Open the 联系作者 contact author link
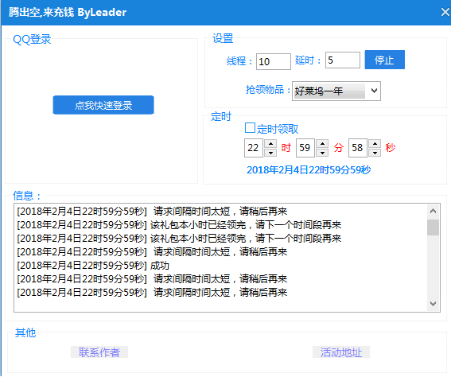This screenshot has height=381, width=451. [x=99, y=352]
